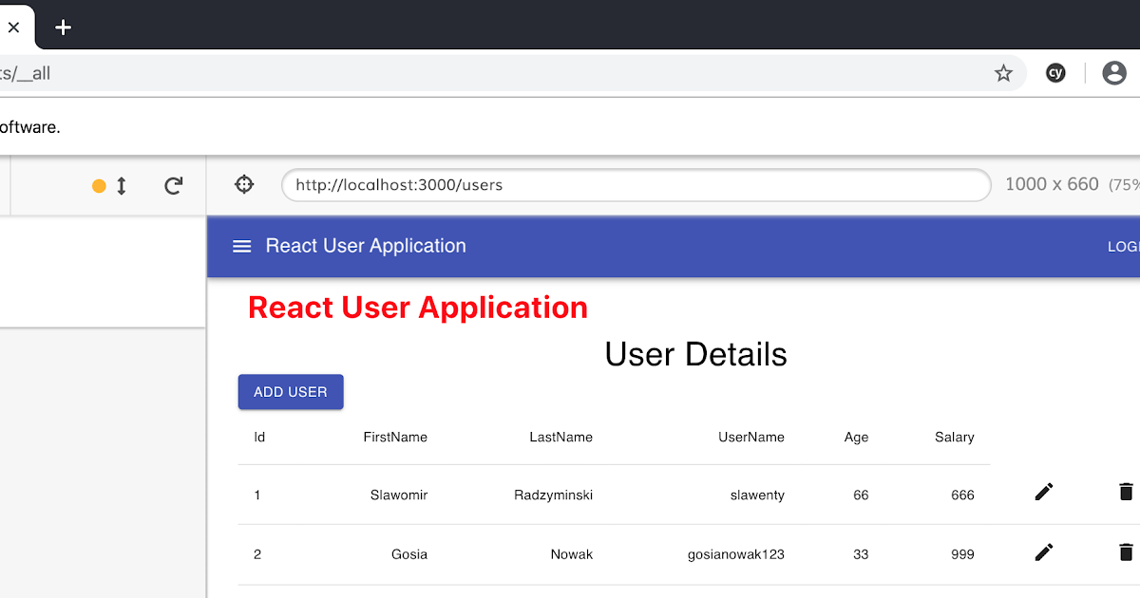
Task: Click the trash icon in Slawomir's row
Action: (x=1128, y=492)
